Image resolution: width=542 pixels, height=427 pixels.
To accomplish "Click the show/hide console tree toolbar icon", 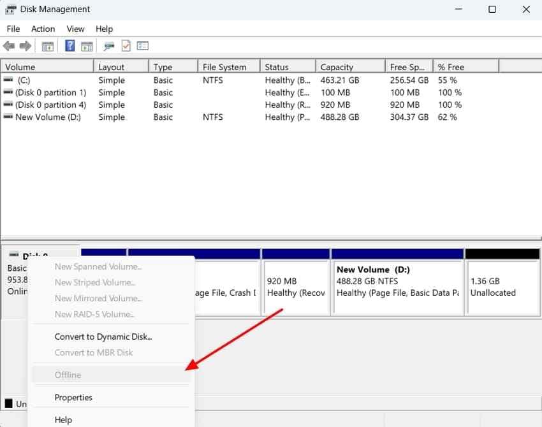I will click(48, 46).
